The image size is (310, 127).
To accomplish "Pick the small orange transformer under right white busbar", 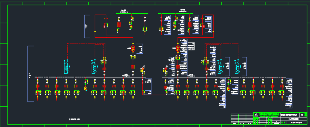I will point(229,88).
